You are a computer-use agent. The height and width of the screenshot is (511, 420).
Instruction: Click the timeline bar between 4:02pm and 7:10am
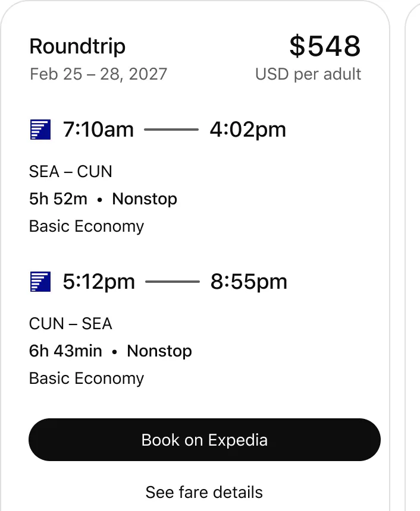point(172,129)
